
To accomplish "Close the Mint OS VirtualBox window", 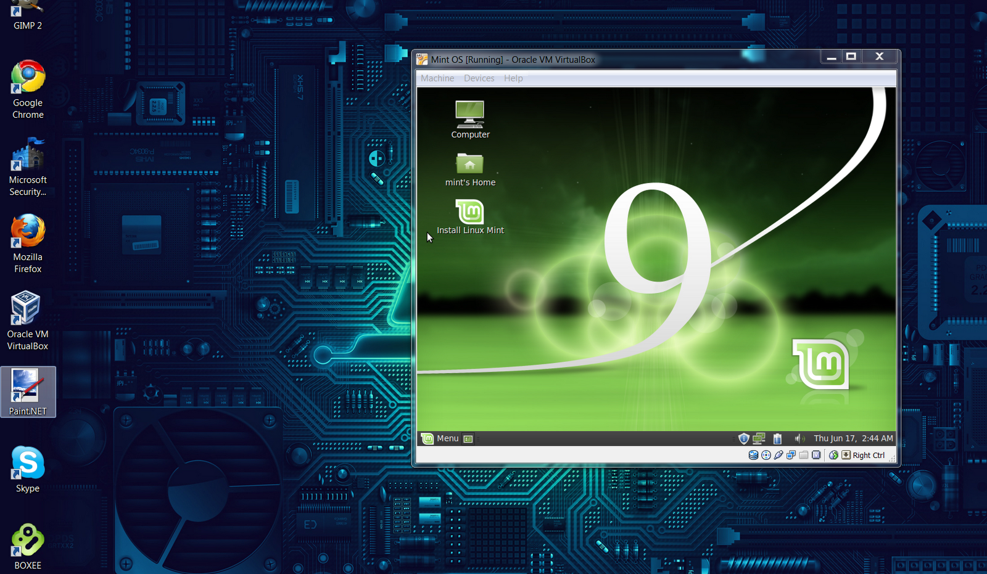I will (x=880, y=57).
